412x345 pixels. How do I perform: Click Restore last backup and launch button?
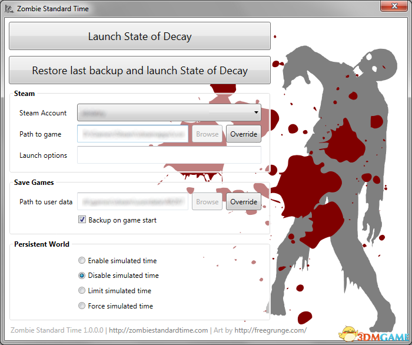(x=140, y=70)
